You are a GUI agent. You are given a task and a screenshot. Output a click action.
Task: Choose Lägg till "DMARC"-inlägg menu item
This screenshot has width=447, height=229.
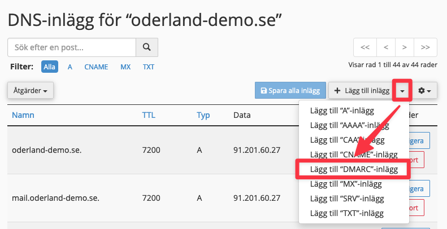pos(354,169)
